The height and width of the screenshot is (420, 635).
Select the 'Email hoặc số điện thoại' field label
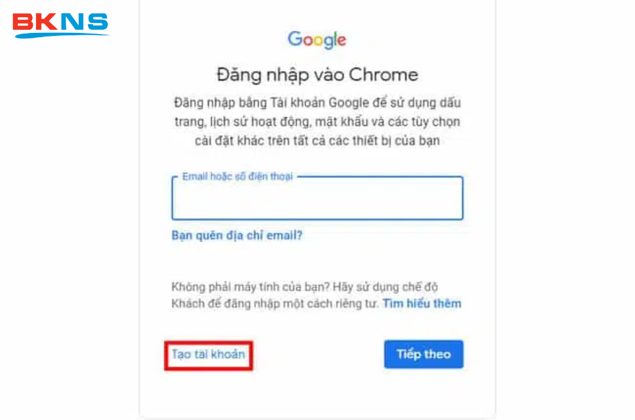pyautogui.click(x=238, y=177)
